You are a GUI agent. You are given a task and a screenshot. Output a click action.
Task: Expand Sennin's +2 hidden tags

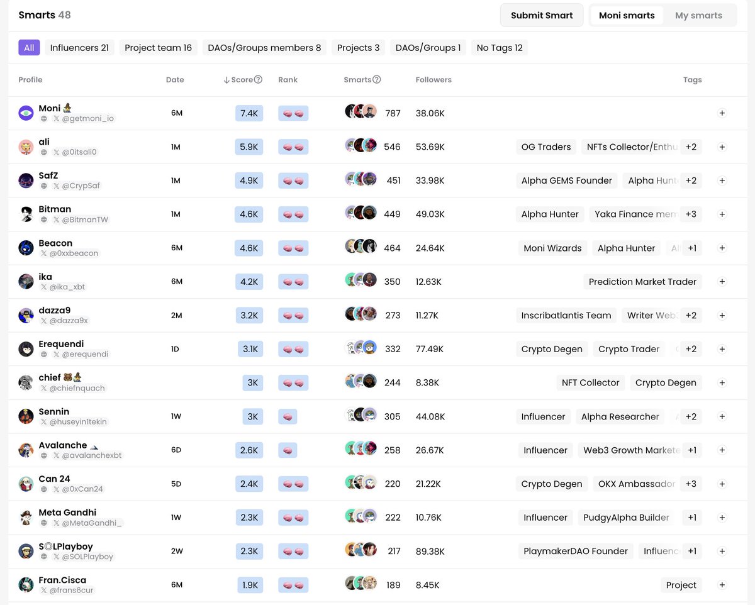pos(691,416)
